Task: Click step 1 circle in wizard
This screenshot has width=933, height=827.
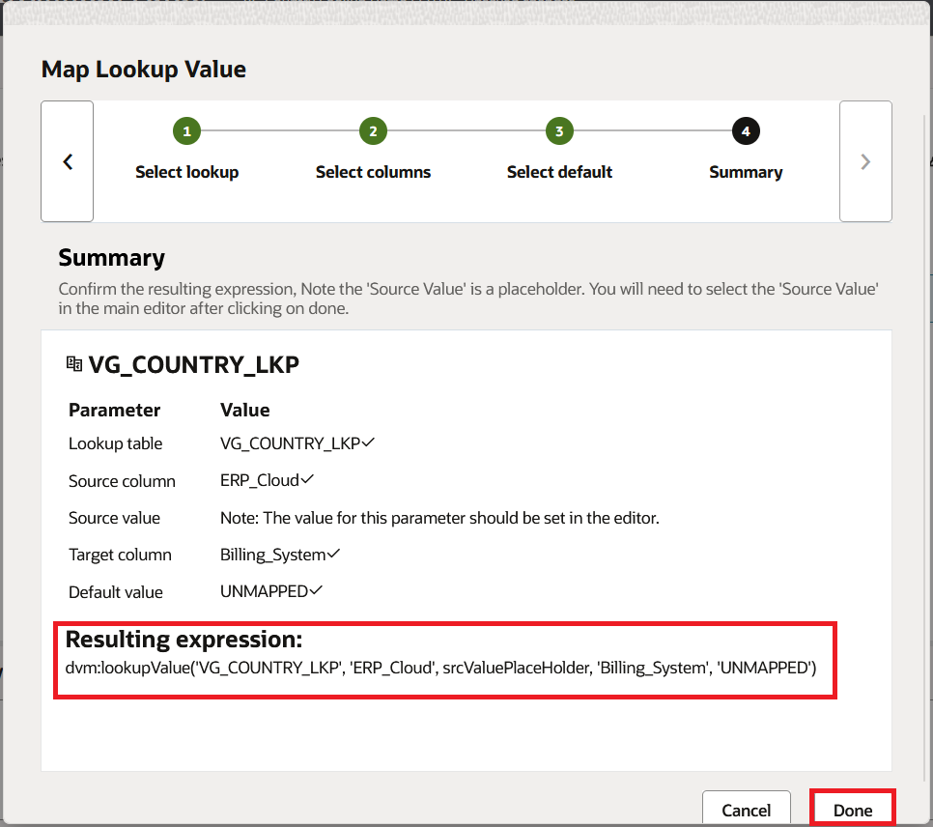Action: click(186, 131)
